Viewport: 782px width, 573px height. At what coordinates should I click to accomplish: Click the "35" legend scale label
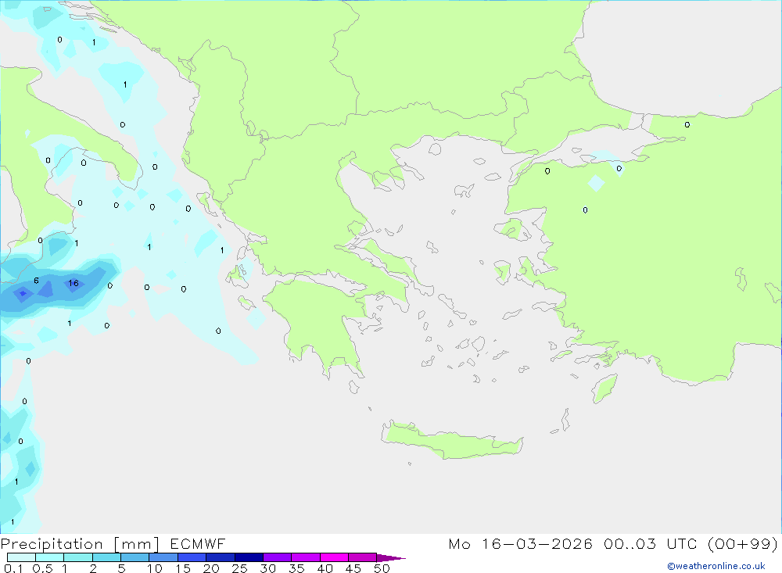296,568
